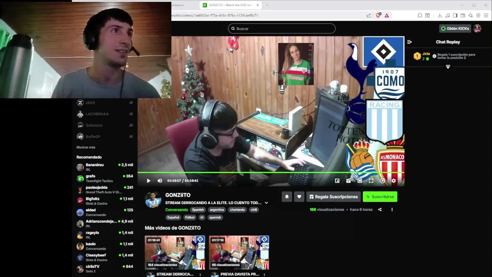Open BoffeGP followed channel

[105, 136]
